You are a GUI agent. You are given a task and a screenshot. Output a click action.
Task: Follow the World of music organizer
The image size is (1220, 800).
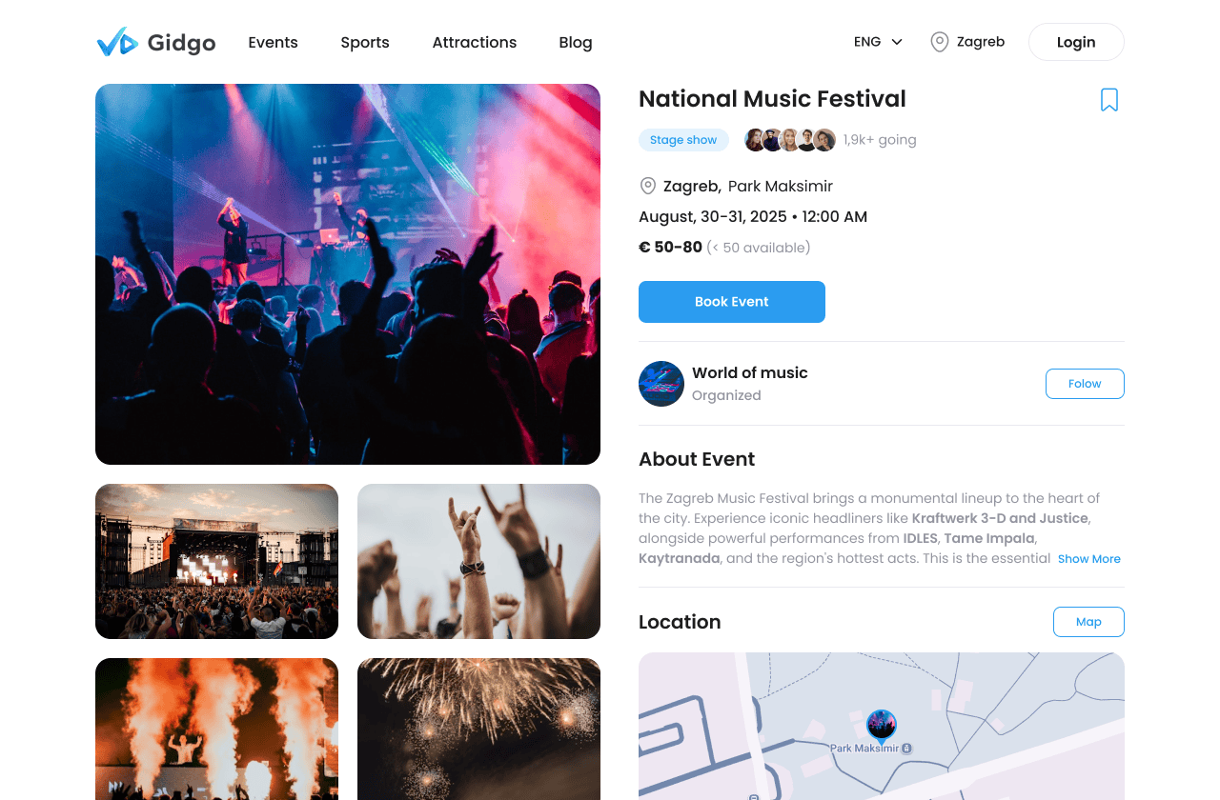(x=1085, y=384)
